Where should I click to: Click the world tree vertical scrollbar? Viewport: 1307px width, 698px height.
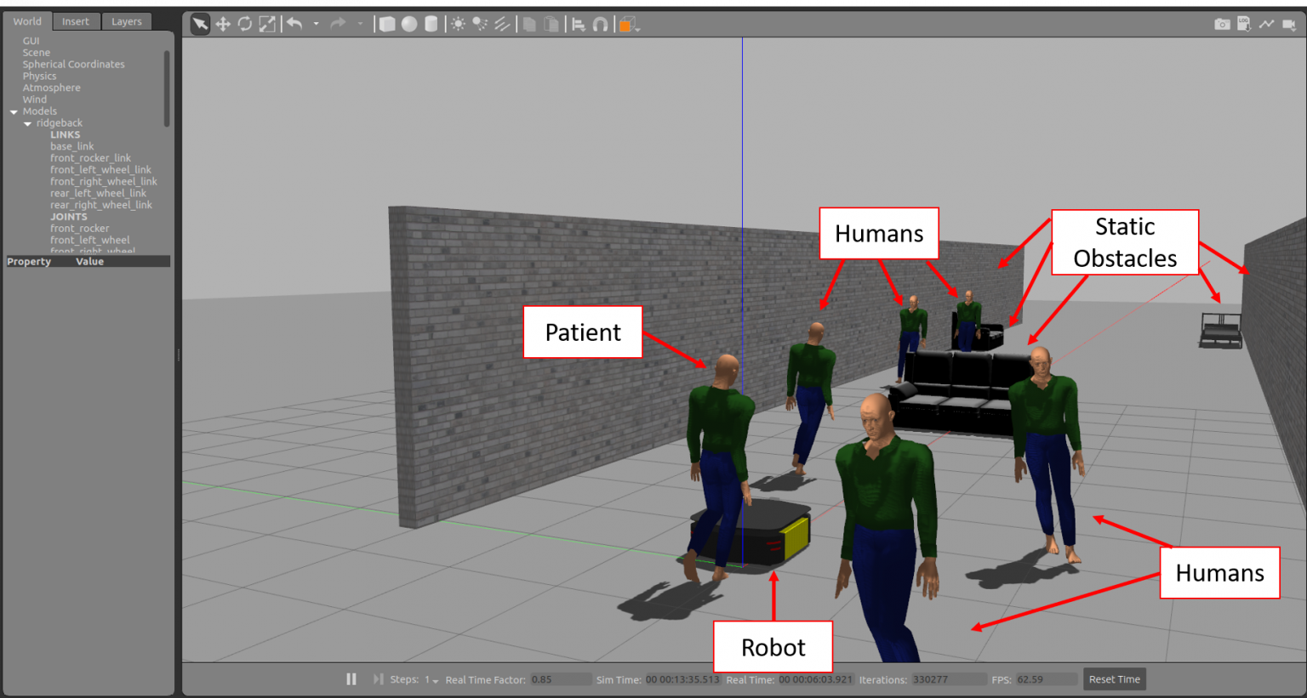(167, 89)
